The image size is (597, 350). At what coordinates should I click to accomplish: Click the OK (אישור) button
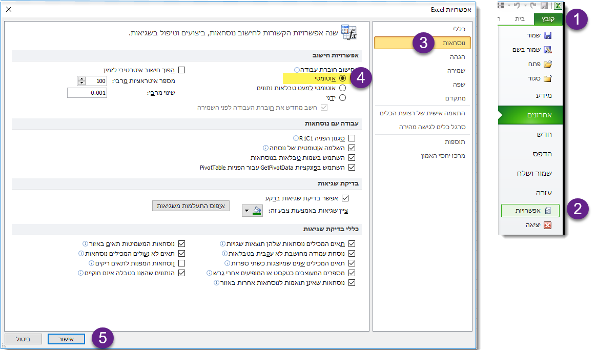pyautogui.click(x=66, y=339)
